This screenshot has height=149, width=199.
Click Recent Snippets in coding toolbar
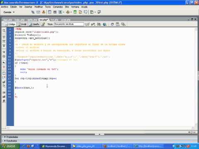click(x=4, y=87)
